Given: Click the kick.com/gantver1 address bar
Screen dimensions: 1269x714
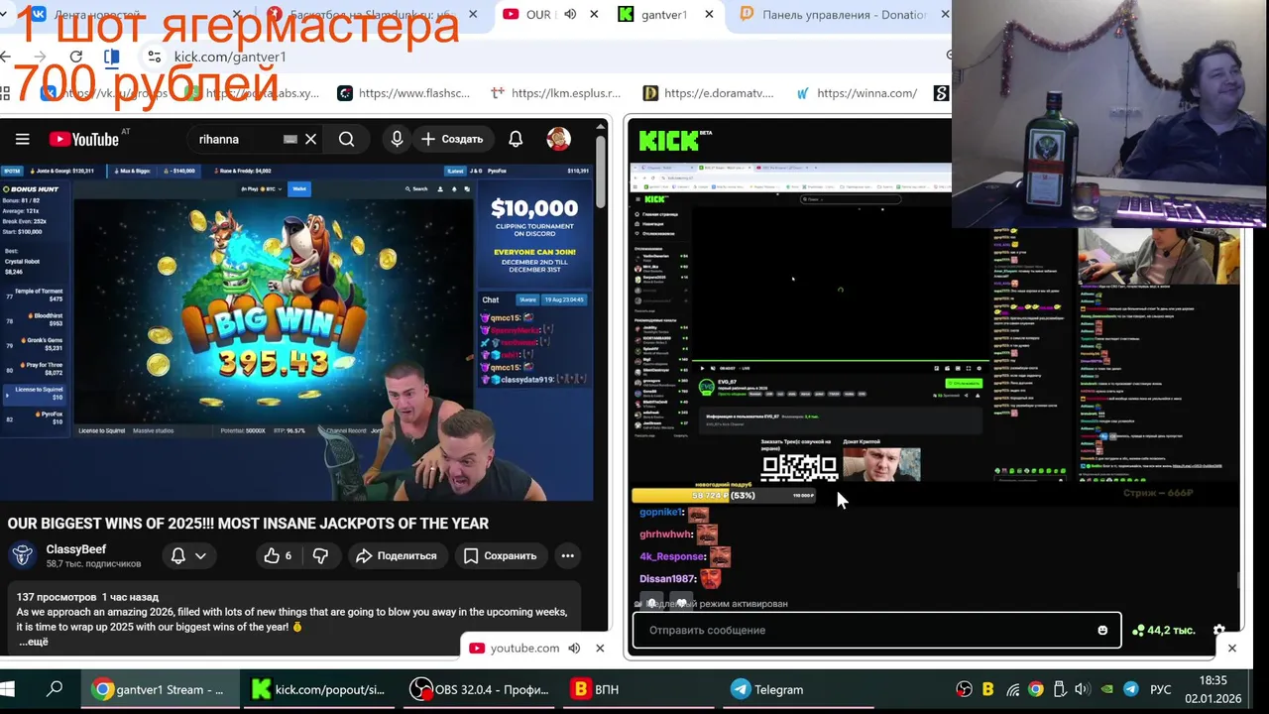Looking at the screenshot, I should tap(230, 57).
